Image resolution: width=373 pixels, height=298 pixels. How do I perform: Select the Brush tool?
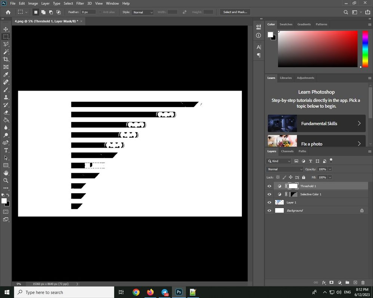[6, 90]
